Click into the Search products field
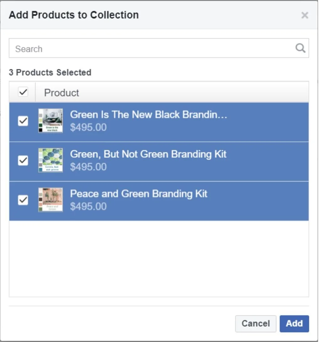This screenshot has width=319, height=342. 159,48
